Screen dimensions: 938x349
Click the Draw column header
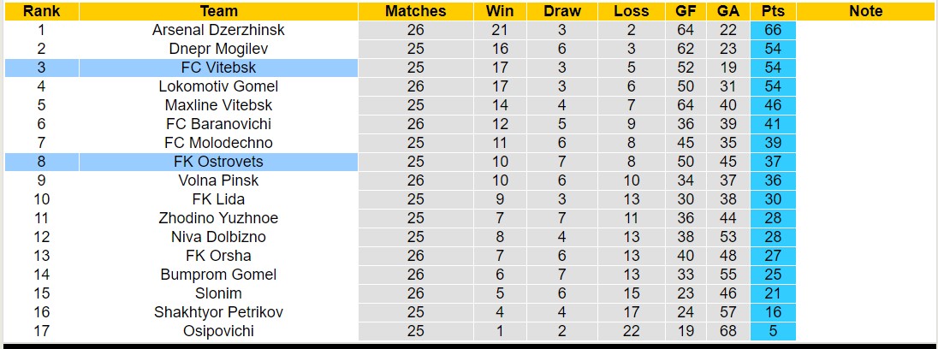pyautogui.click(x=561, y=11)
